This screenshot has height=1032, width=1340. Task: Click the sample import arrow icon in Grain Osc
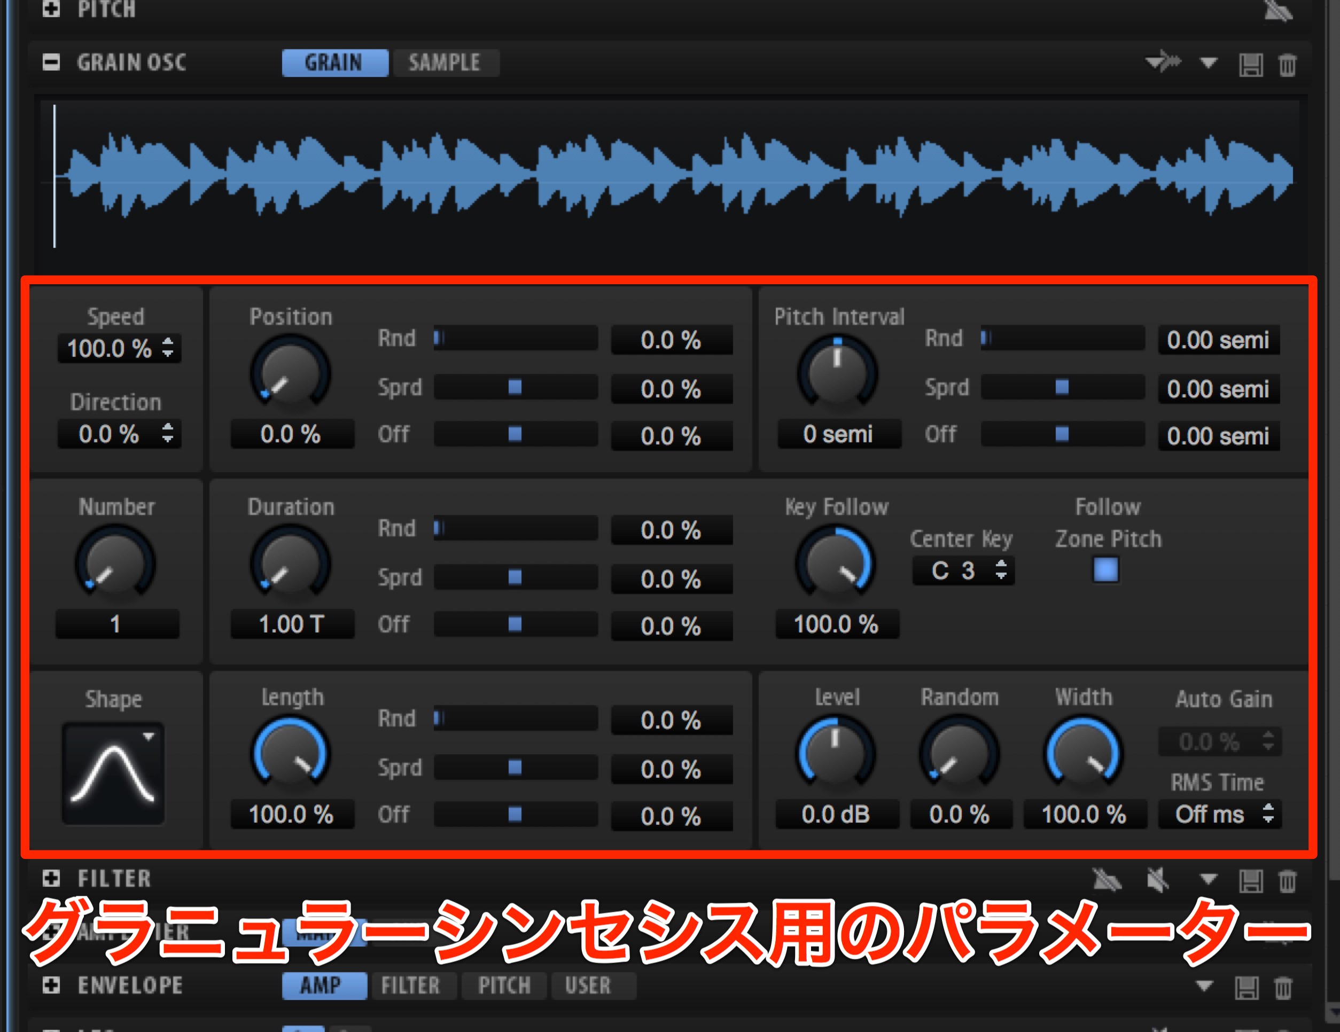[x=1163, y=62]
